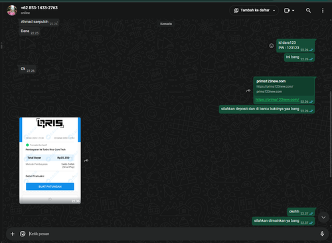Record a voice message with microphone

[x=322, y=234]
